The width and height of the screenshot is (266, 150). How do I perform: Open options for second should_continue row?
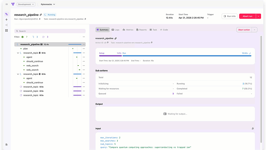(x=84, y=82)
